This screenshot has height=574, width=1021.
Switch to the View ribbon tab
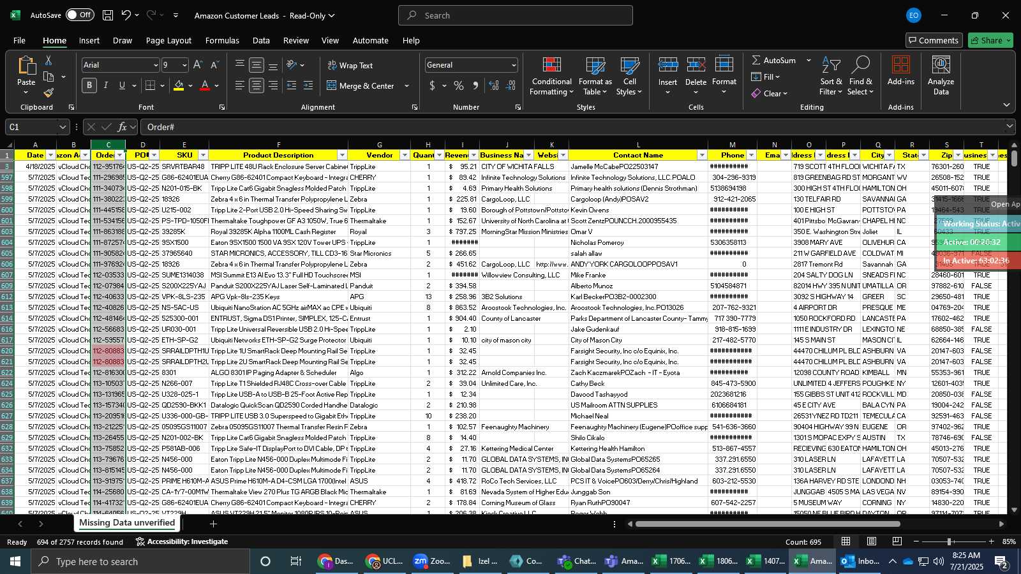click(x=330, y=40)
